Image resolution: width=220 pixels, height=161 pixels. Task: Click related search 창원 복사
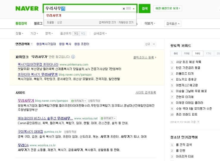point(65,44)
